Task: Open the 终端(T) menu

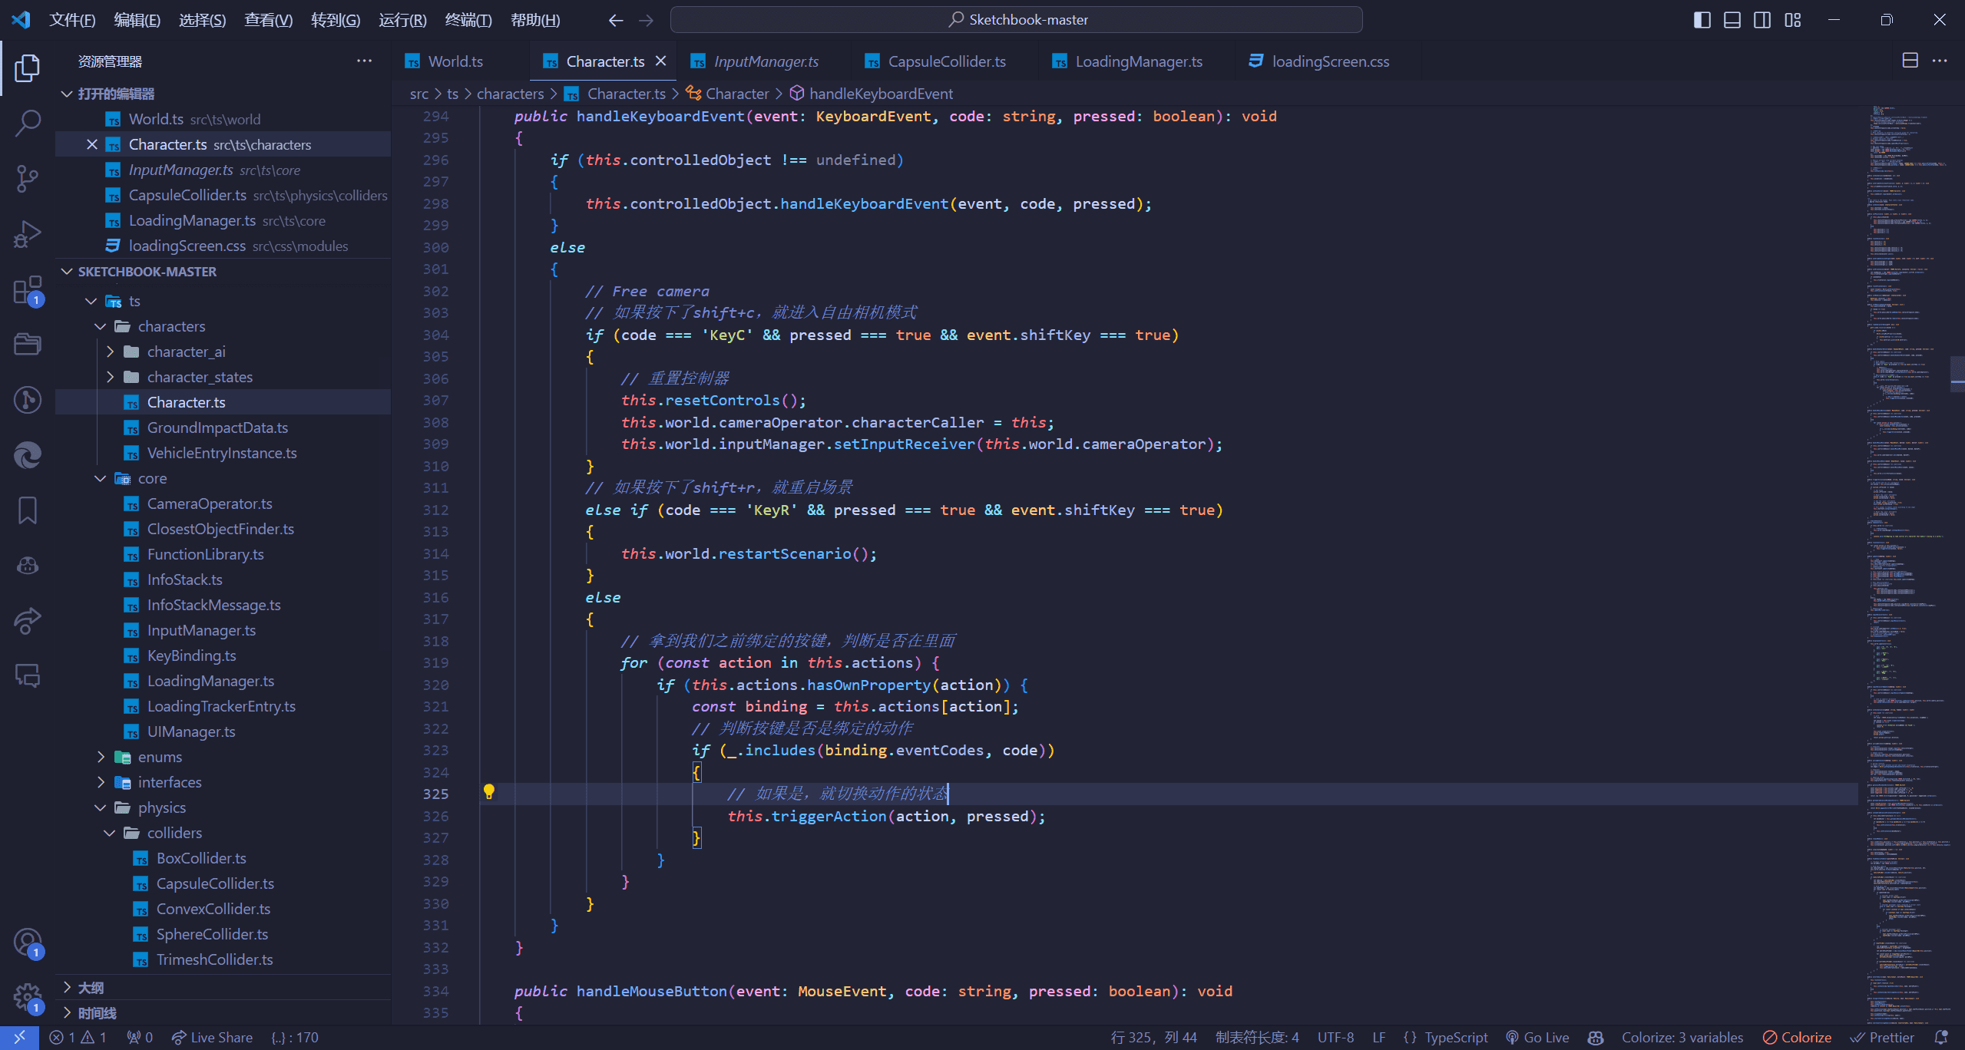Action: [x=468, y=20]
